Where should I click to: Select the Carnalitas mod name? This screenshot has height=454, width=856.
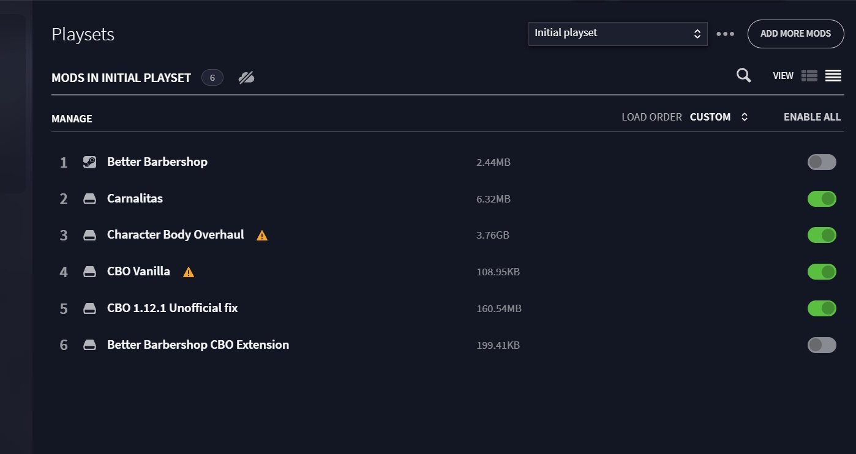click(x=135, y=198)
